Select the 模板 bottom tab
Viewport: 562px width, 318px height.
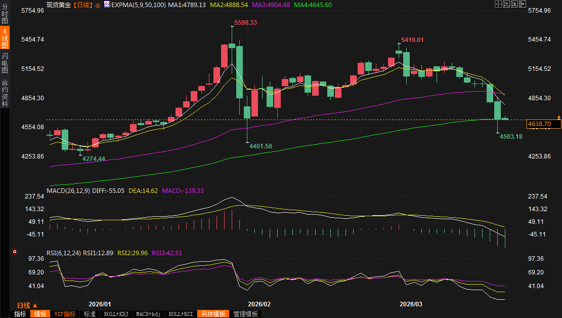point(40,314)
